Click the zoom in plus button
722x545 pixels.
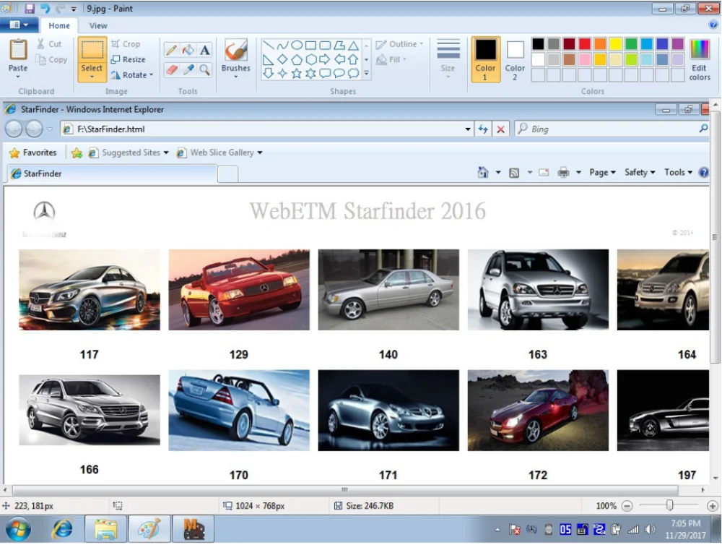click(x=712, y=506)
